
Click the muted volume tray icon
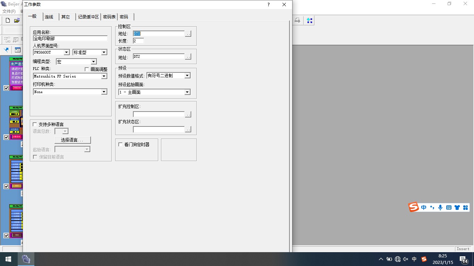406,259
